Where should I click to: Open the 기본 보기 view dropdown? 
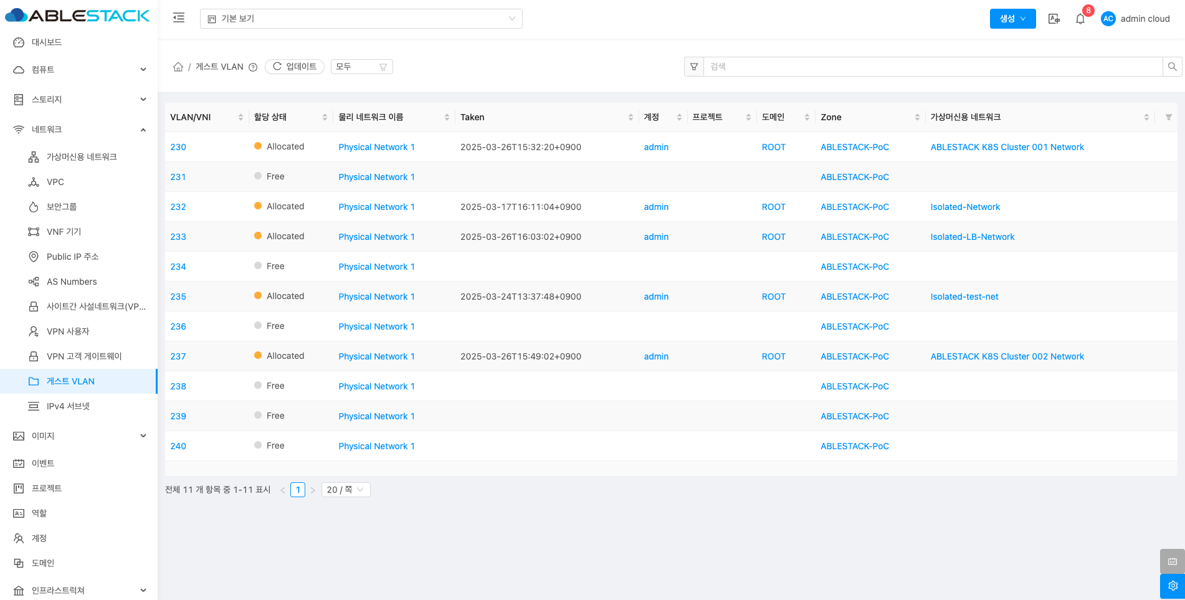tap(361, 19)
